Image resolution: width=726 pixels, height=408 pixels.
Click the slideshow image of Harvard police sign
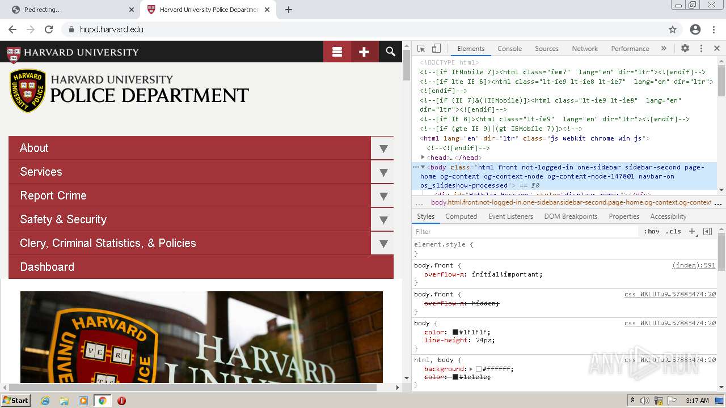coord(201,337)
